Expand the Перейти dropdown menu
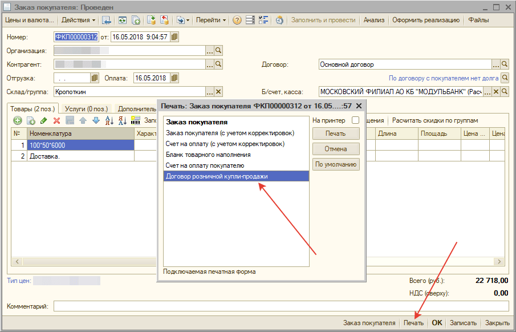The image size is (516, 332). [210, 20]
